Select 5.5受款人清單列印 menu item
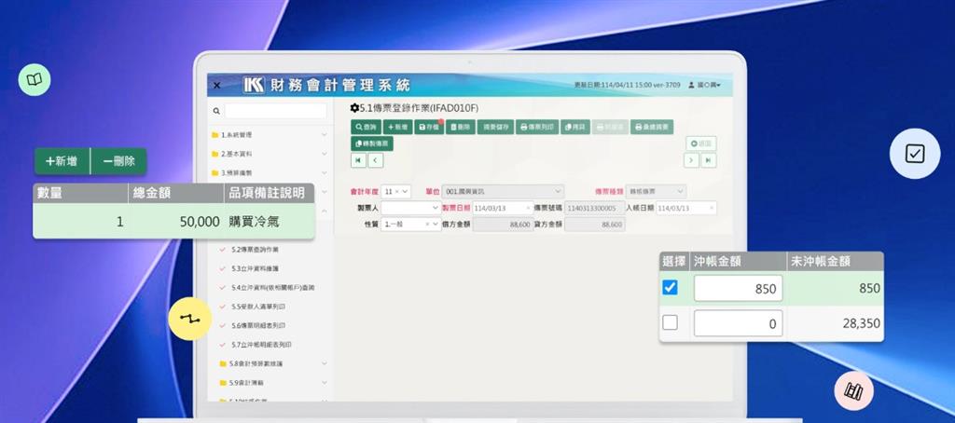This screenshot has width=955, height=423. 261,307
